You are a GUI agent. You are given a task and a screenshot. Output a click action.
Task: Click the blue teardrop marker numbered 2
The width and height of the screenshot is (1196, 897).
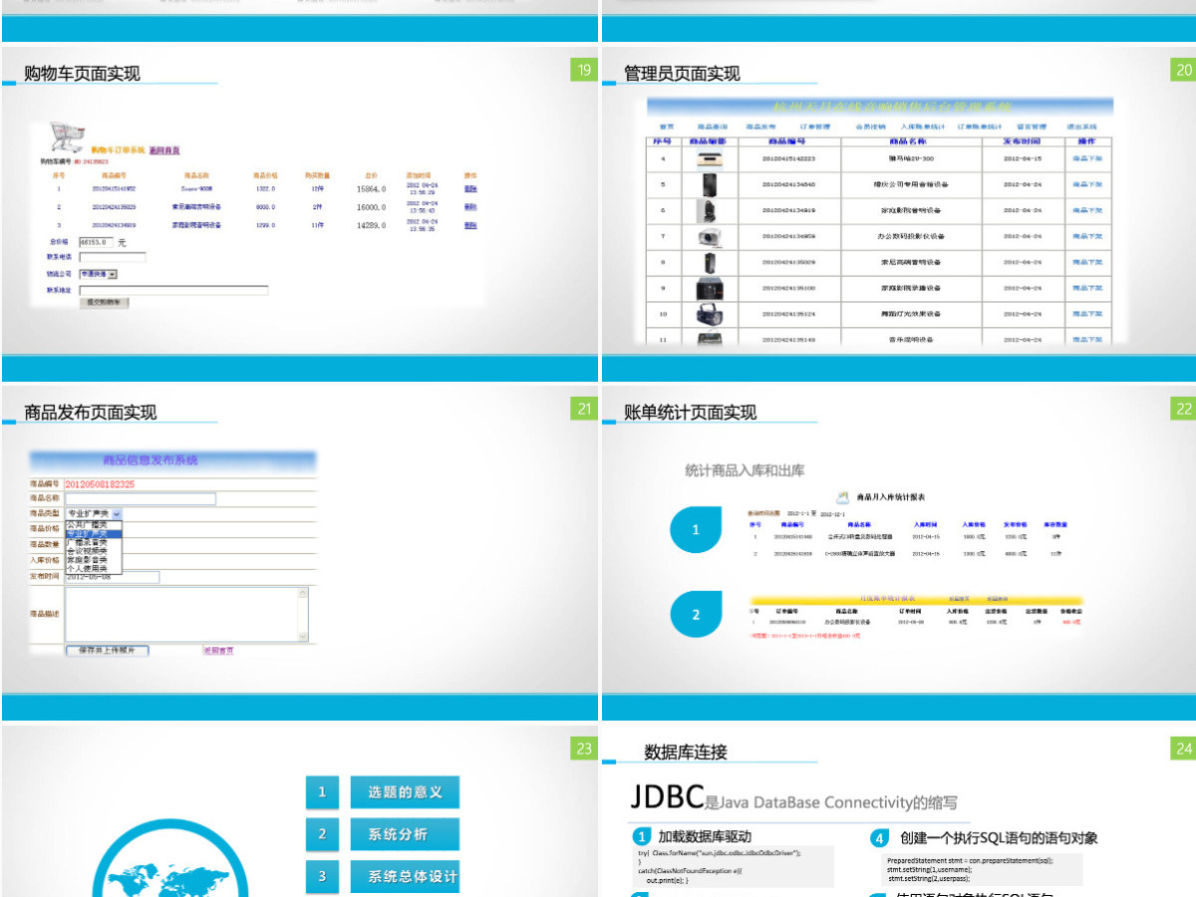click(x=697, y=615)
